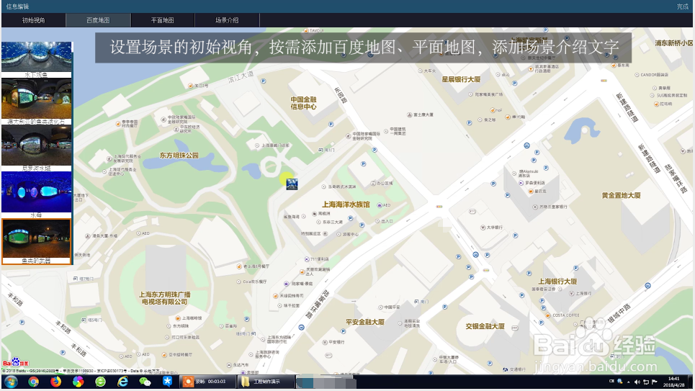Click the scene marker icon on the map
695x391 pixels.
[292, 184]
